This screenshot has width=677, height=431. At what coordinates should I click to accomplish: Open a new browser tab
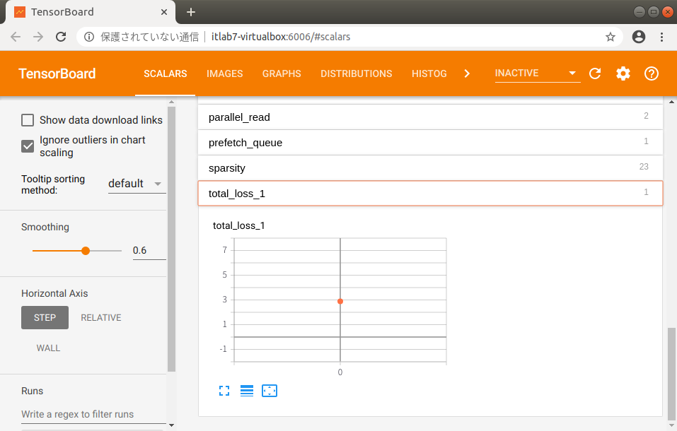click(191, 12)
